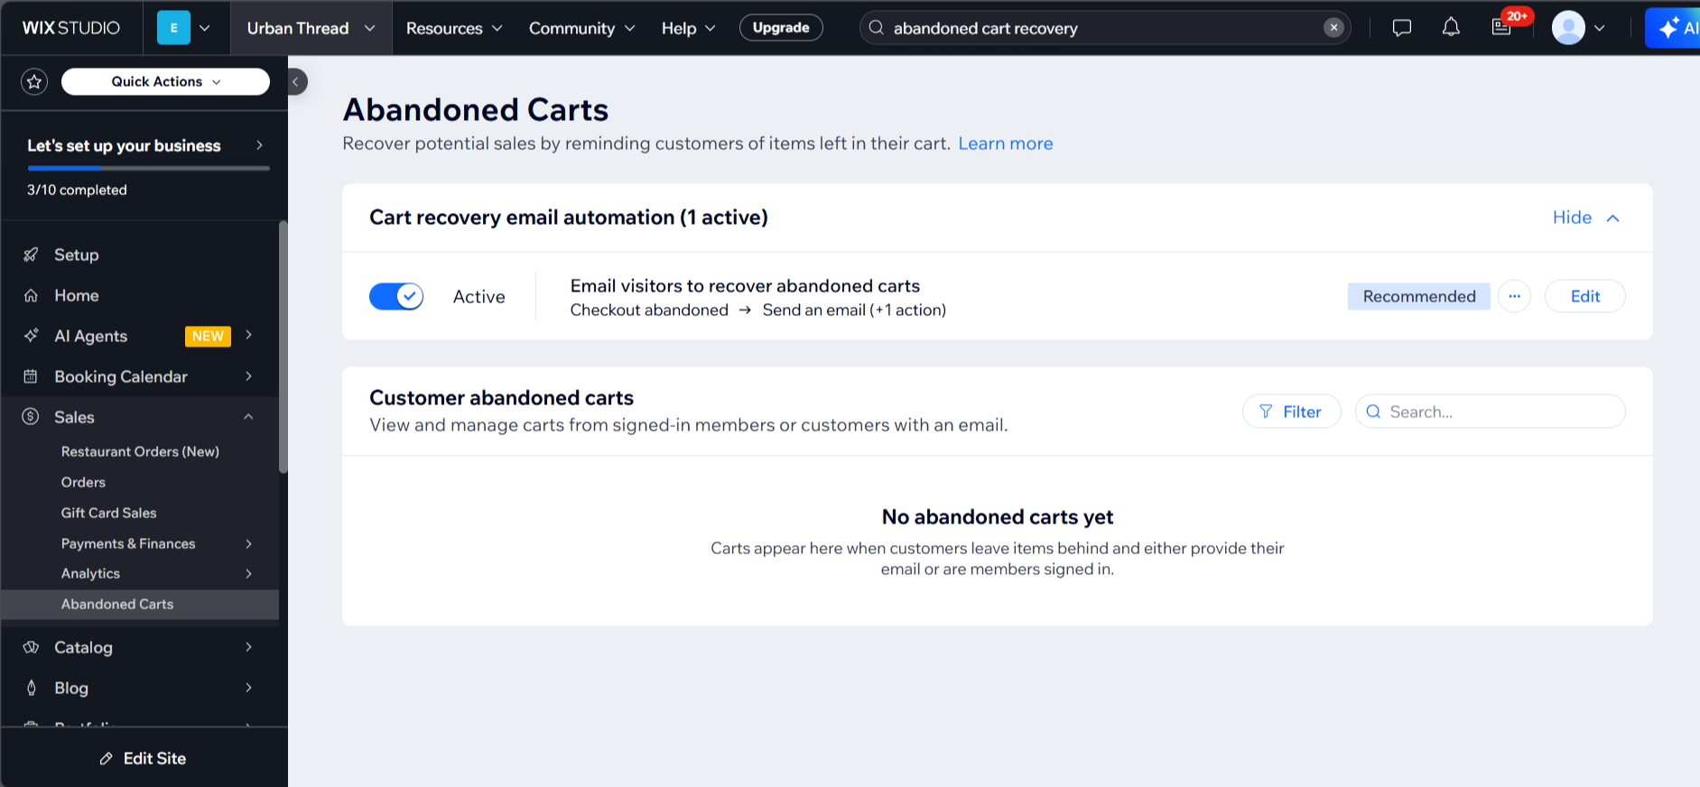Click the AI Agents sparkle icon
Viewport: 1700px width, 787px height.
(x=31, y=336)
